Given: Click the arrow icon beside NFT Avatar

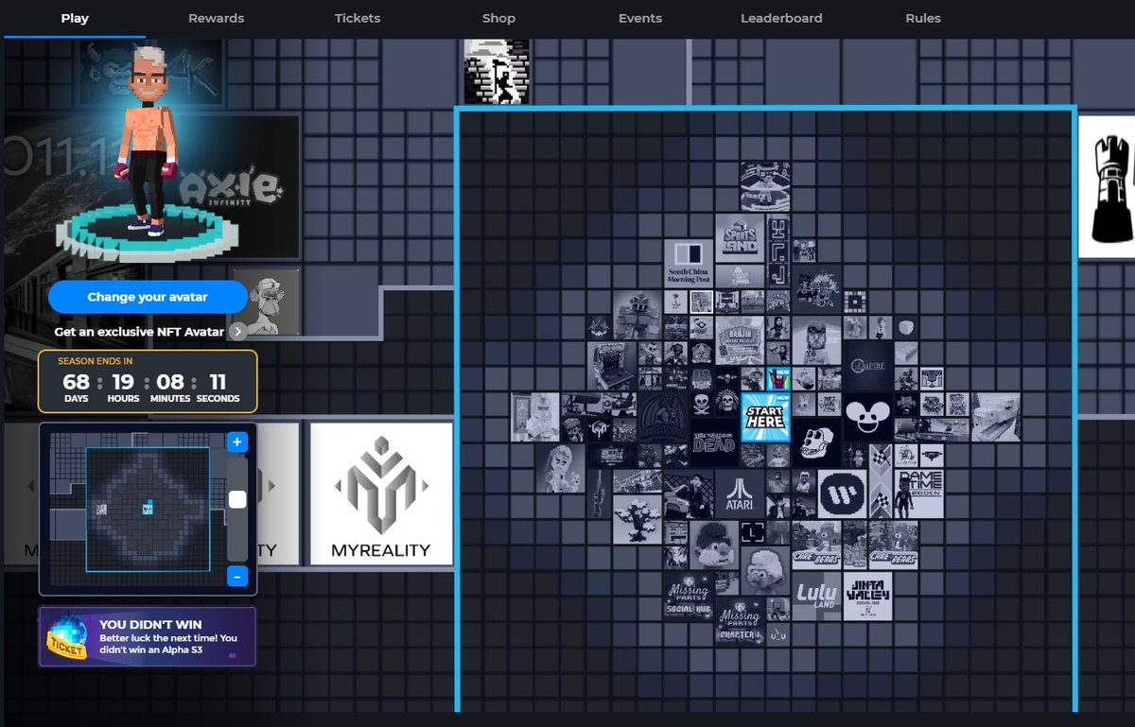Looking at the screenshot, I should pos(238,332).
